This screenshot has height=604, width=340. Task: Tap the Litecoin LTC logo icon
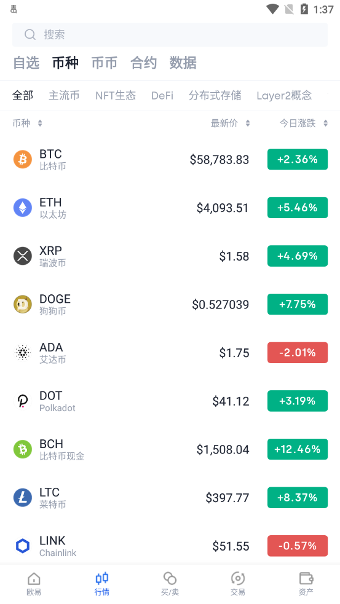click(23, 497)
